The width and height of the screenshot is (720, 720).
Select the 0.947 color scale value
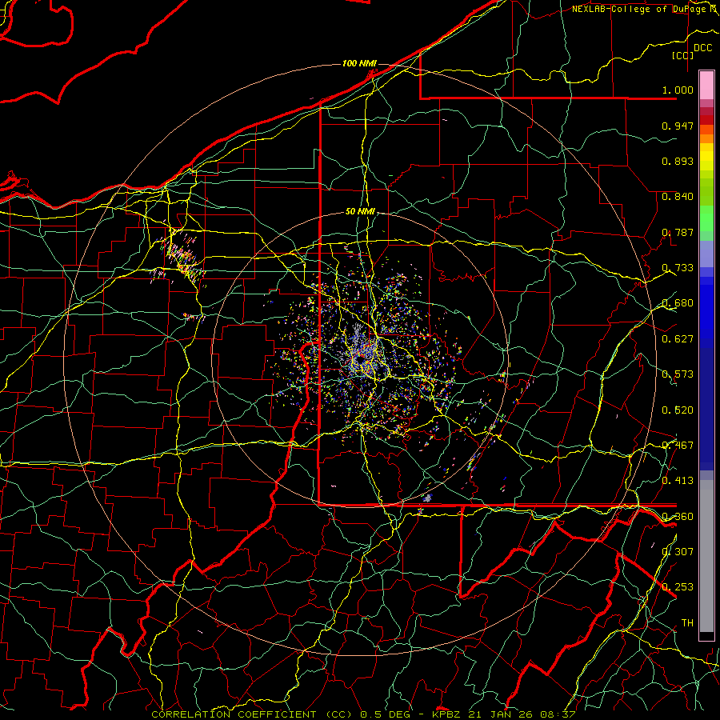(678, 126)
